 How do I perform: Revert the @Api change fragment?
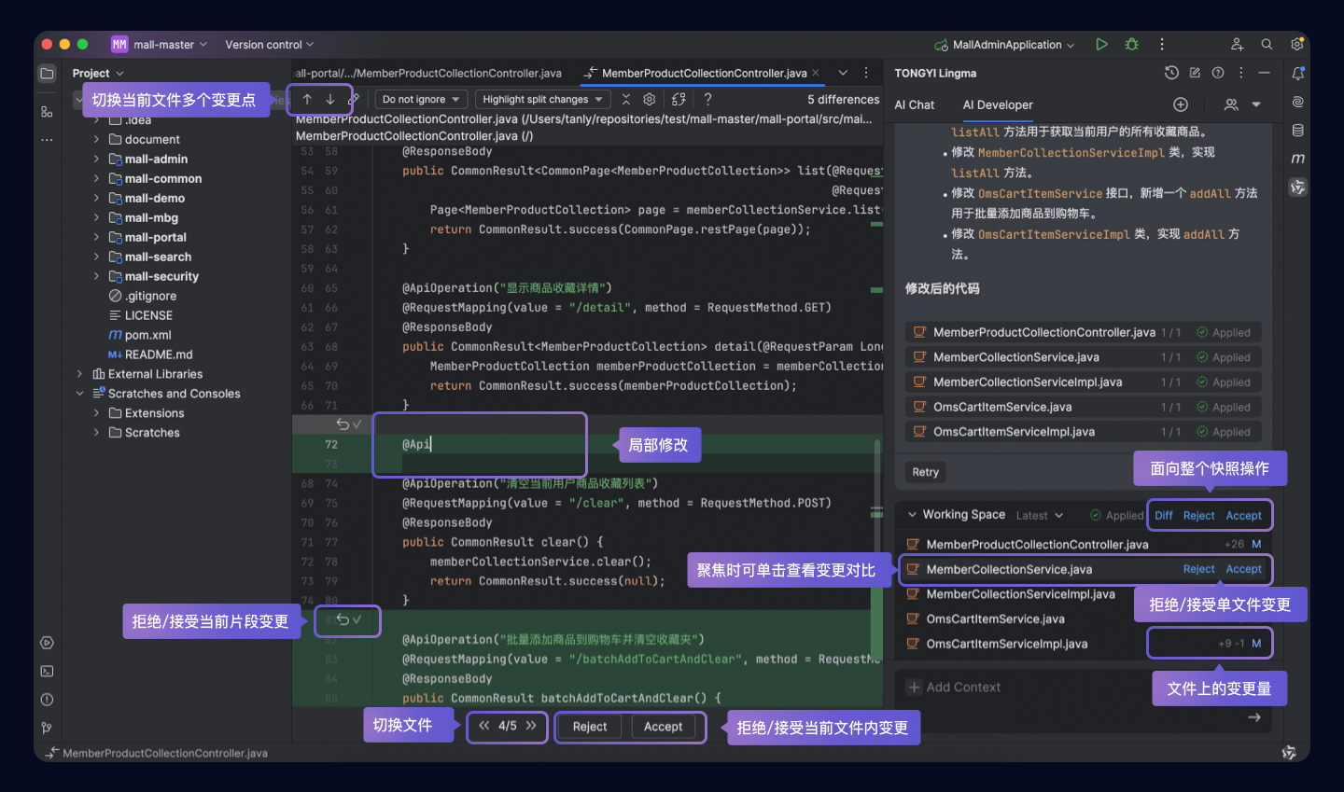click(x=343, y=424)
